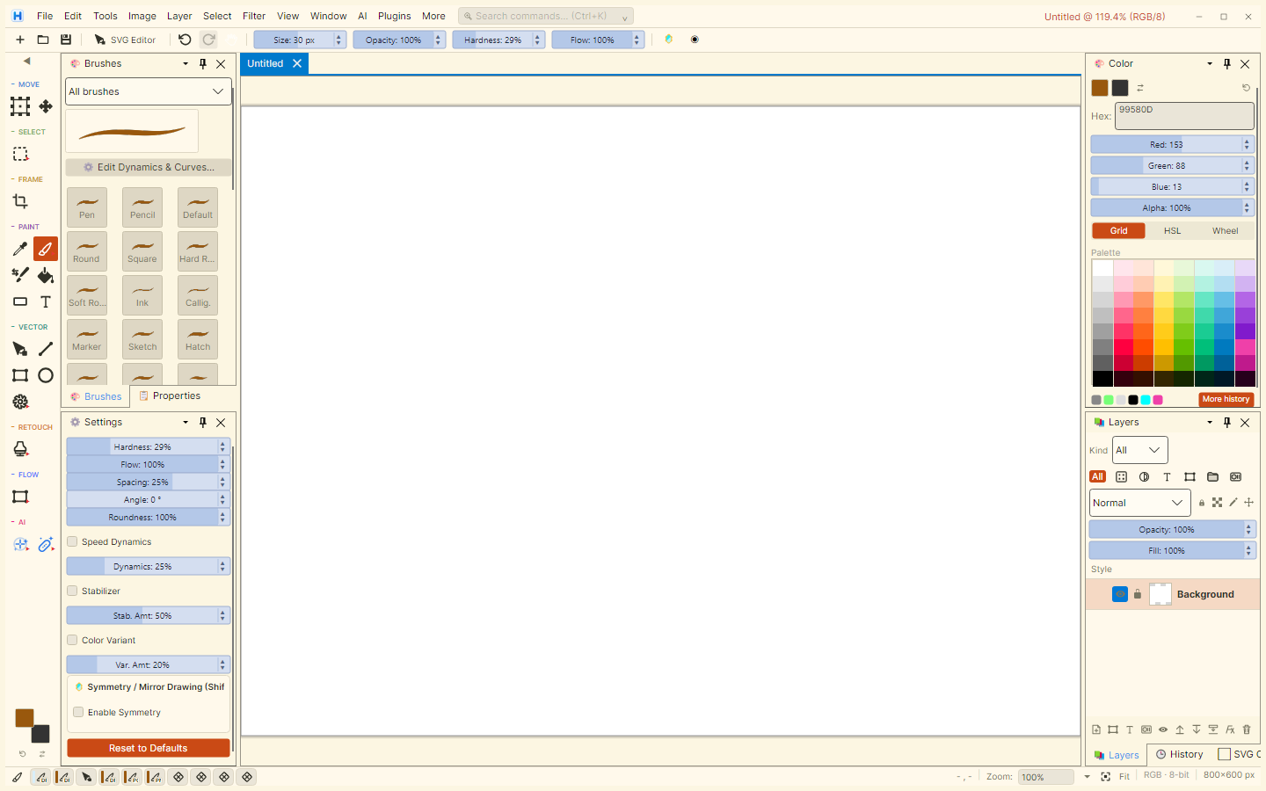Open the All brushes dropdown
Viewport: 1266px width, 791px height.
point(149,91)
